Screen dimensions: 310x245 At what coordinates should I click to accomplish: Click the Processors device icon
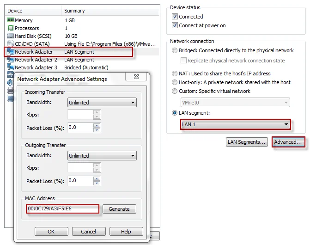tap(11, 28)
